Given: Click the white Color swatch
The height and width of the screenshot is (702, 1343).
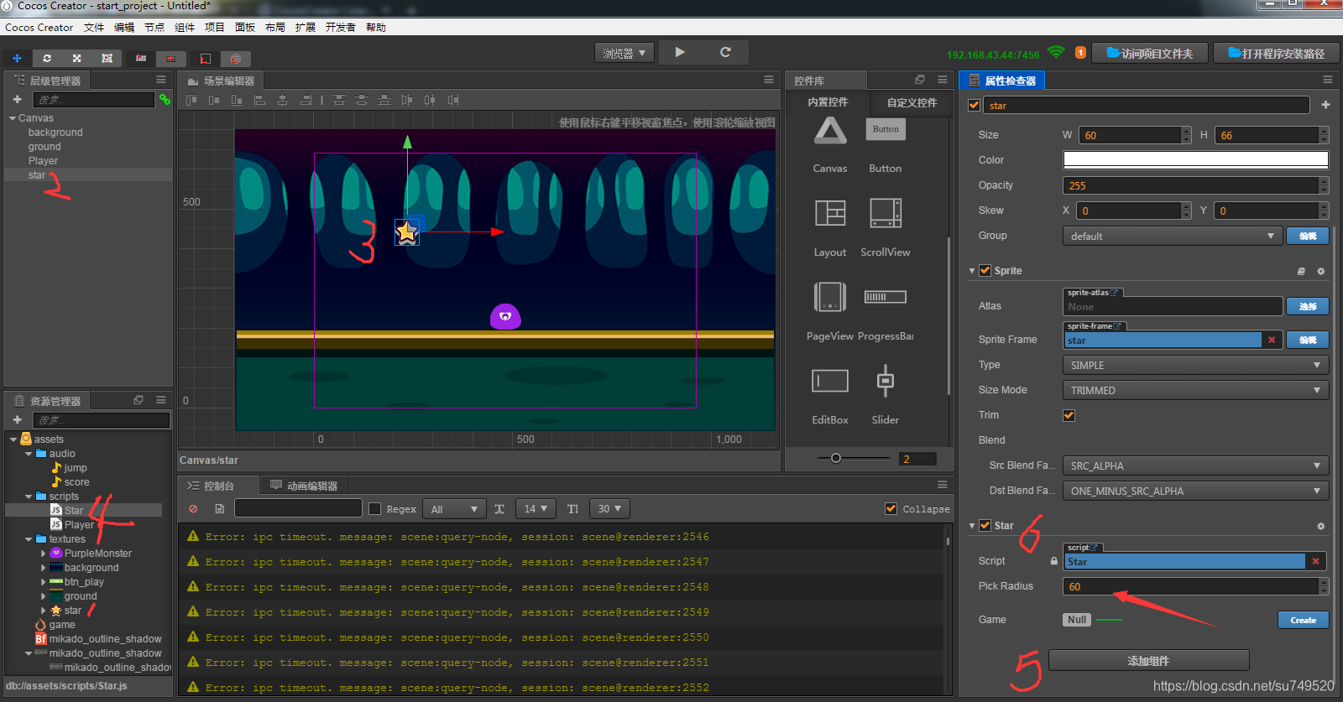Looking at the screenshot, I should pos(1196,160).
